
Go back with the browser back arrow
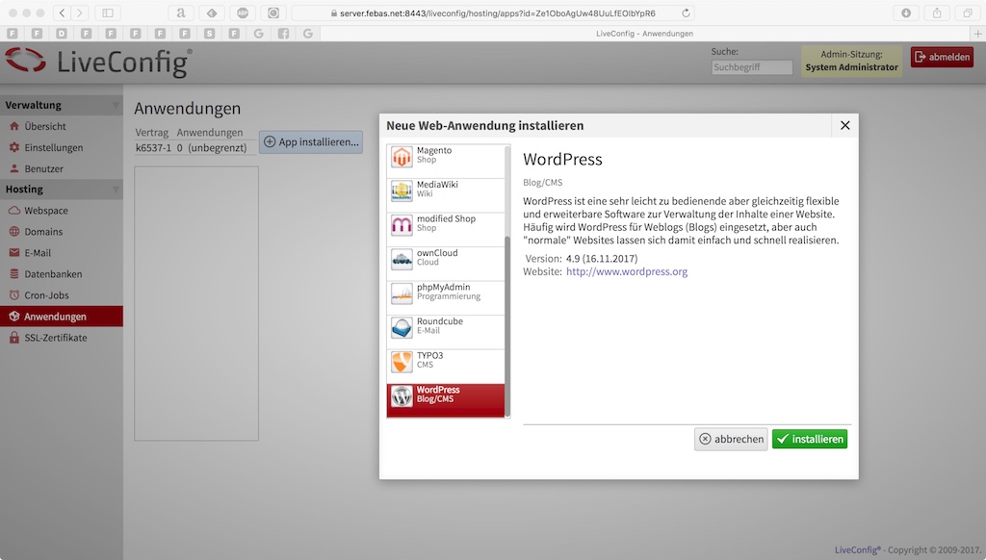click(x=62, y=13)
